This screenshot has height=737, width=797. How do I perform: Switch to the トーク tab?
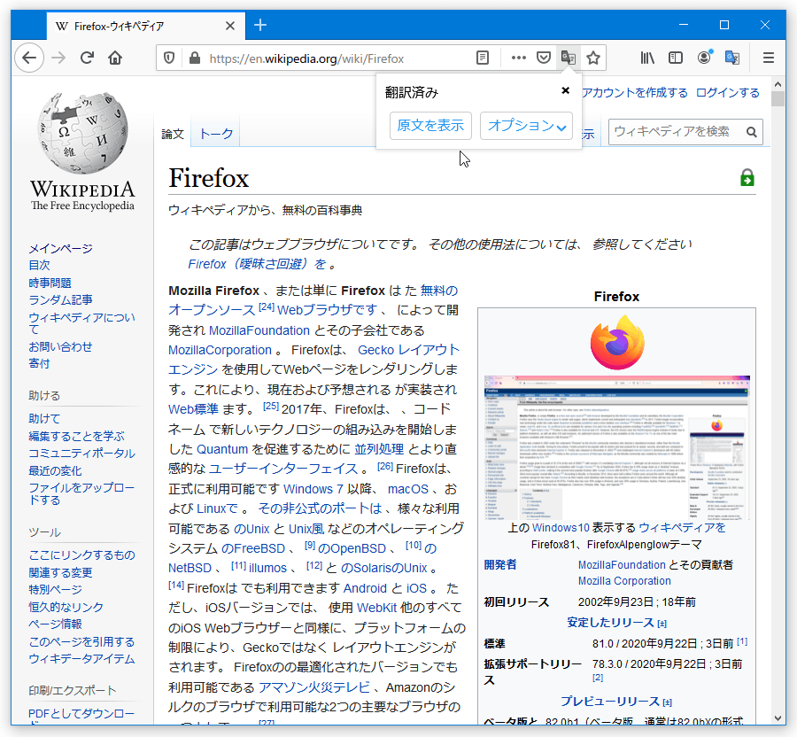[216, 134]
